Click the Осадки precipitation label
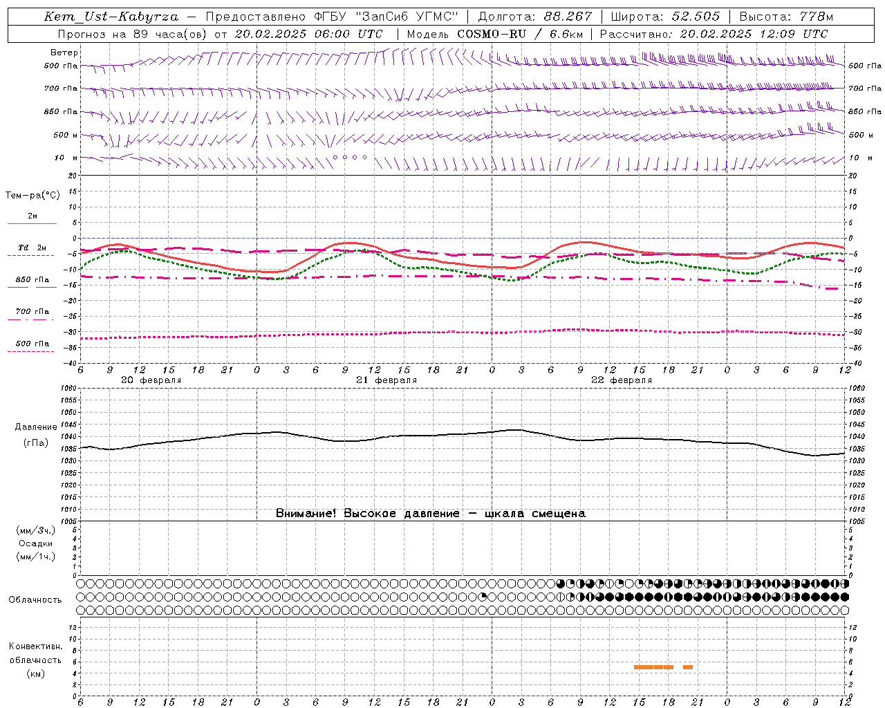 coord(36,543)
